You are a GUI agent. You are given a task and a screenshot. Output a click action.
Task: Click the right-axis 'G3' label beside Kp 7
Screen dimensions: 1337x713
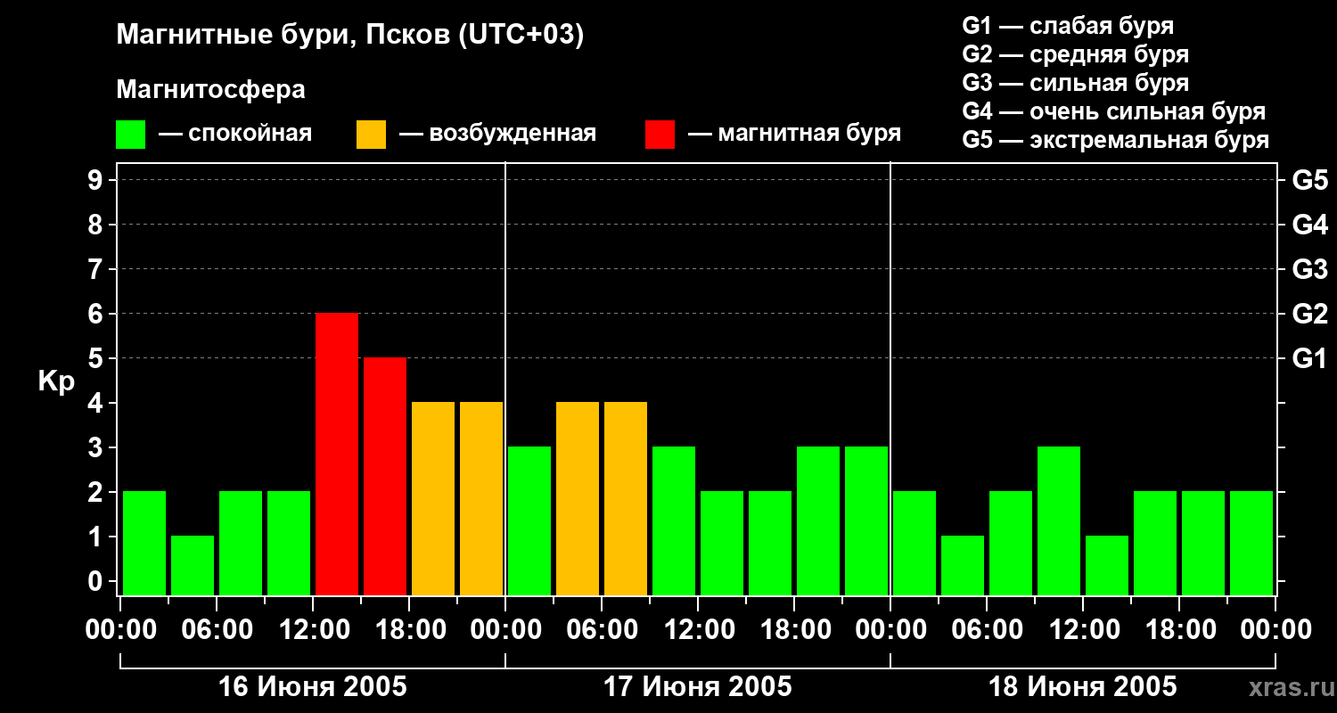(x=1310, y=270)
